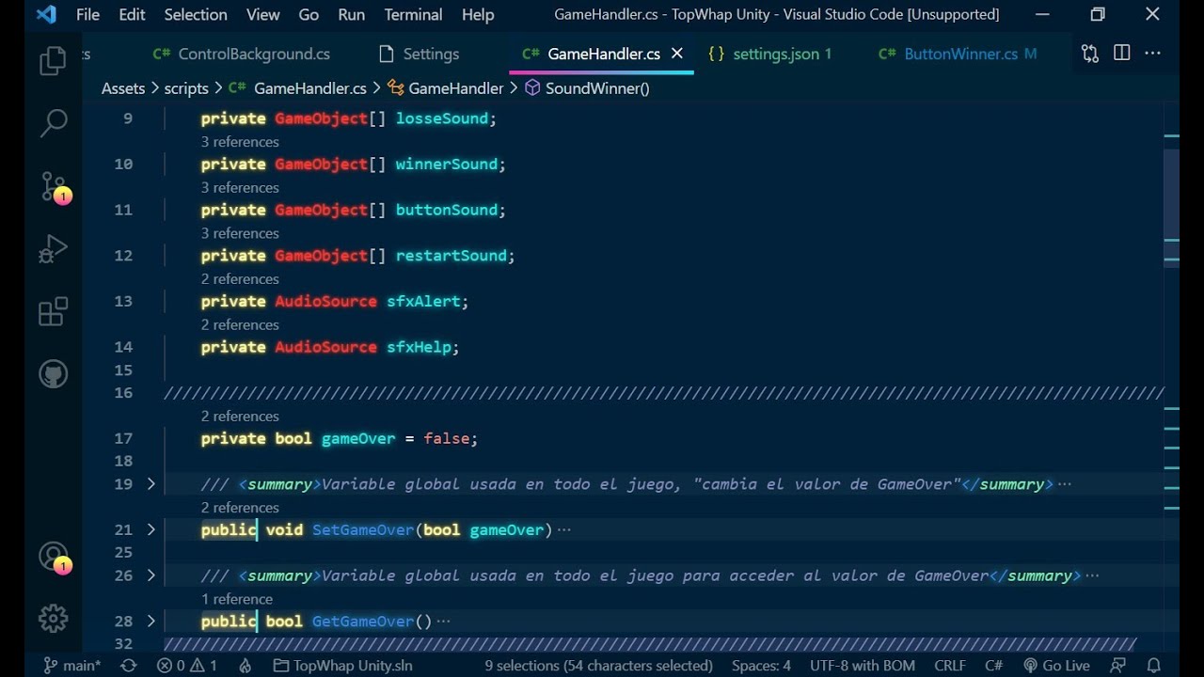Open the Edit menu
The width and height of the screenshot is (1204, 677).
pyautogui.click(x=132, y=15)
